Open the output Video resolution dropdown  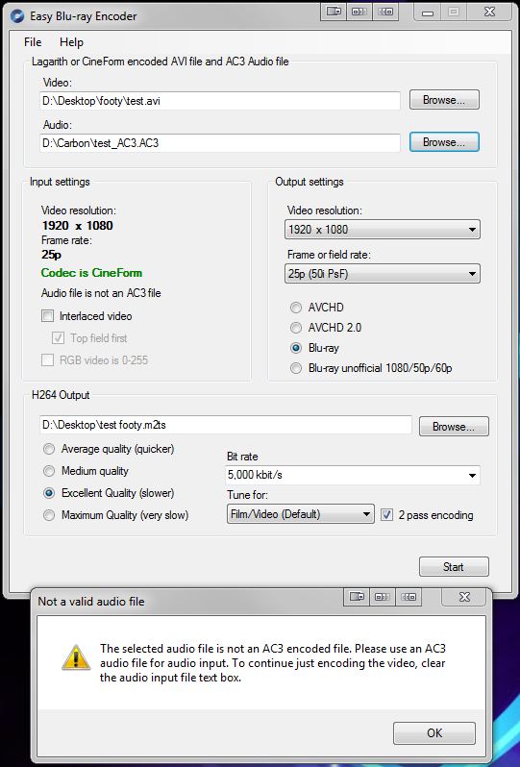[x=383, y=230]
